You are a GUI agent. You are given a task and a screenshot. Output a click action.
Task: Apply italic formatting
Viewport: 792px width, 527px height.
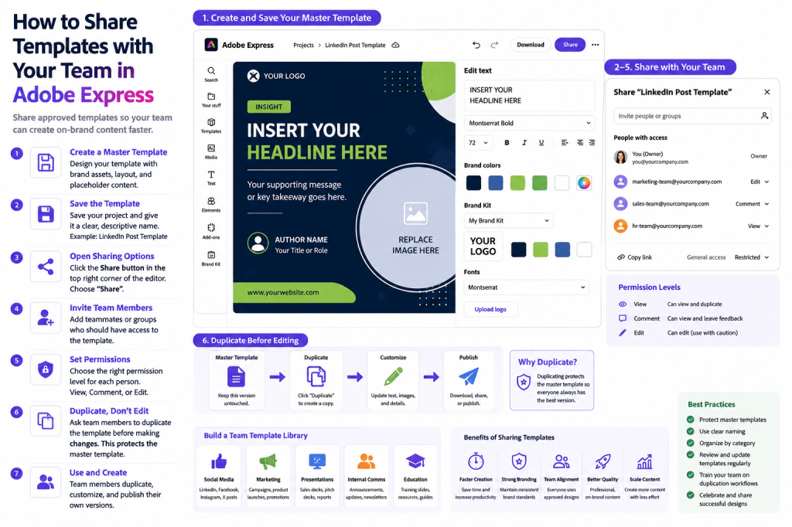point(524,143)
